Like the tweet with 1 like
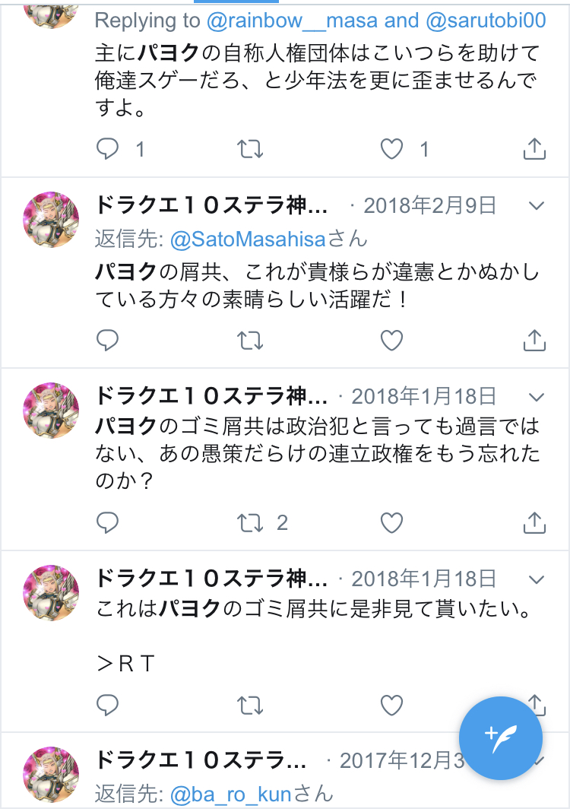570x812 pixels. [392, 149]
